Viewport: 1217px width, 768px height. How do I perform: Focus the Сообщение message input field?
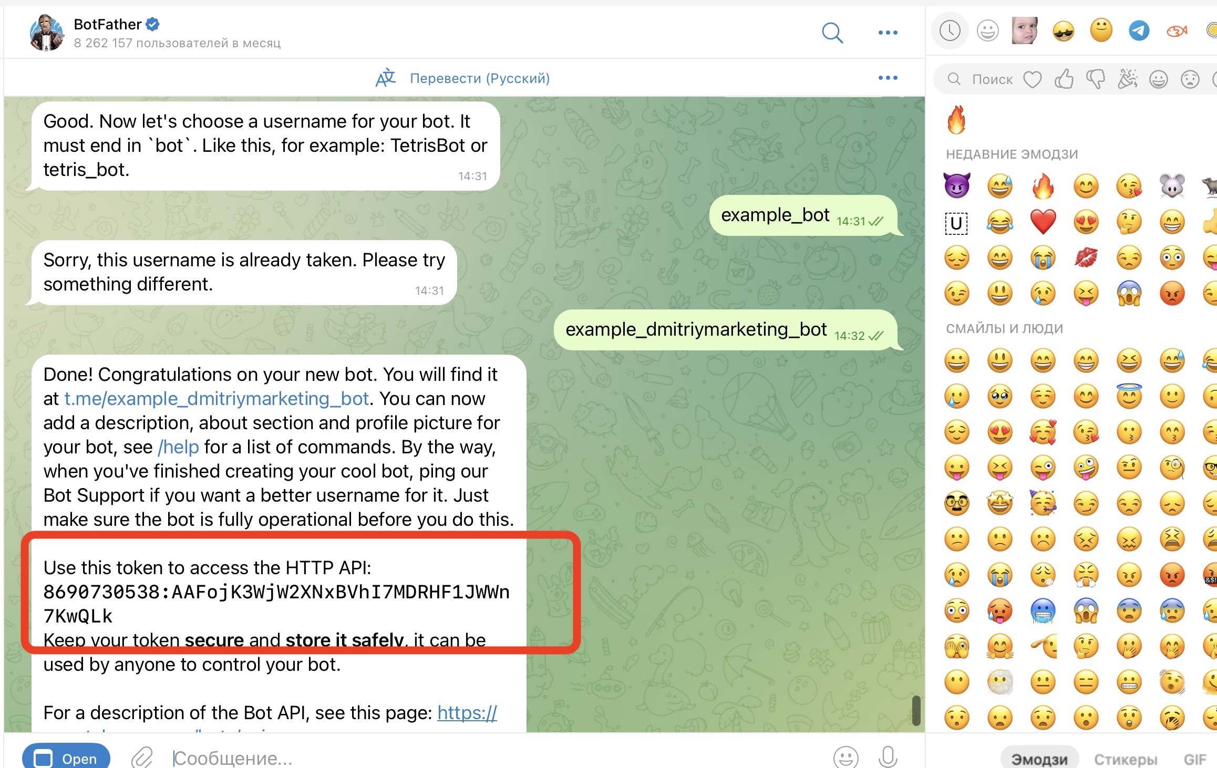click(494, 758)
